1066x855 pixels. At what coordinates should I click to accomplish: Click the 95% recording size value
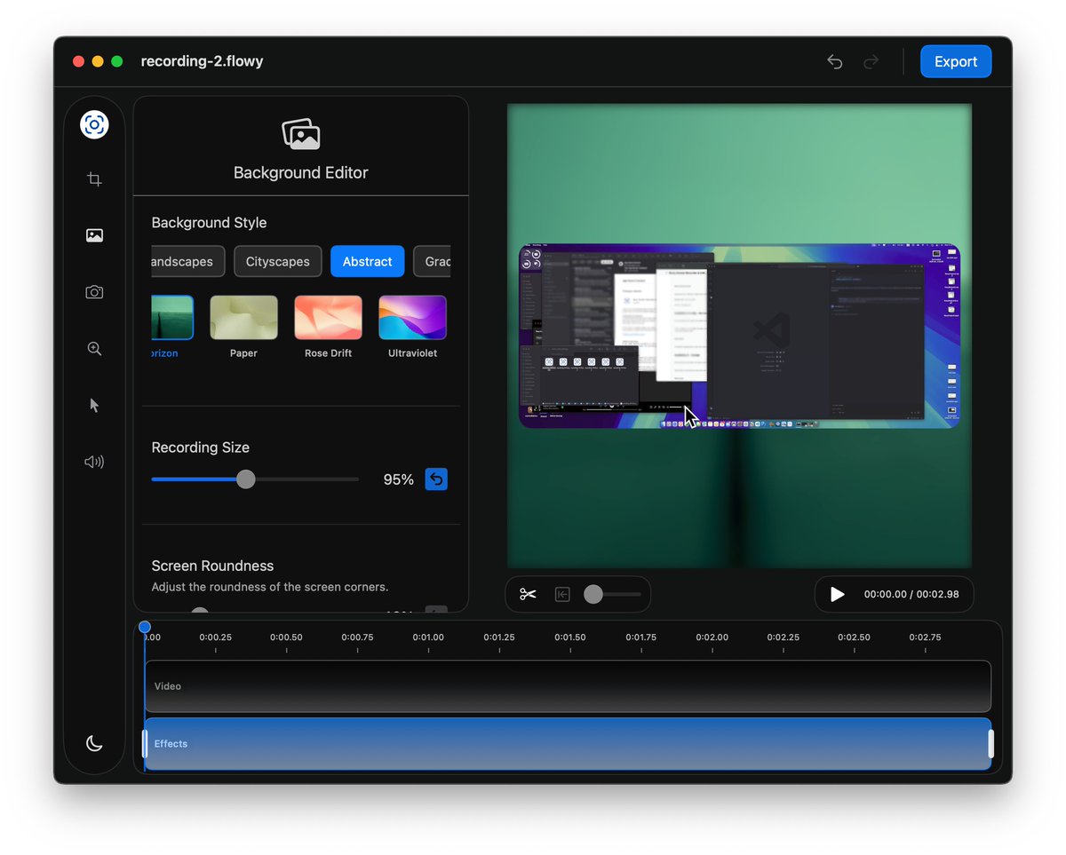[399, 479]
